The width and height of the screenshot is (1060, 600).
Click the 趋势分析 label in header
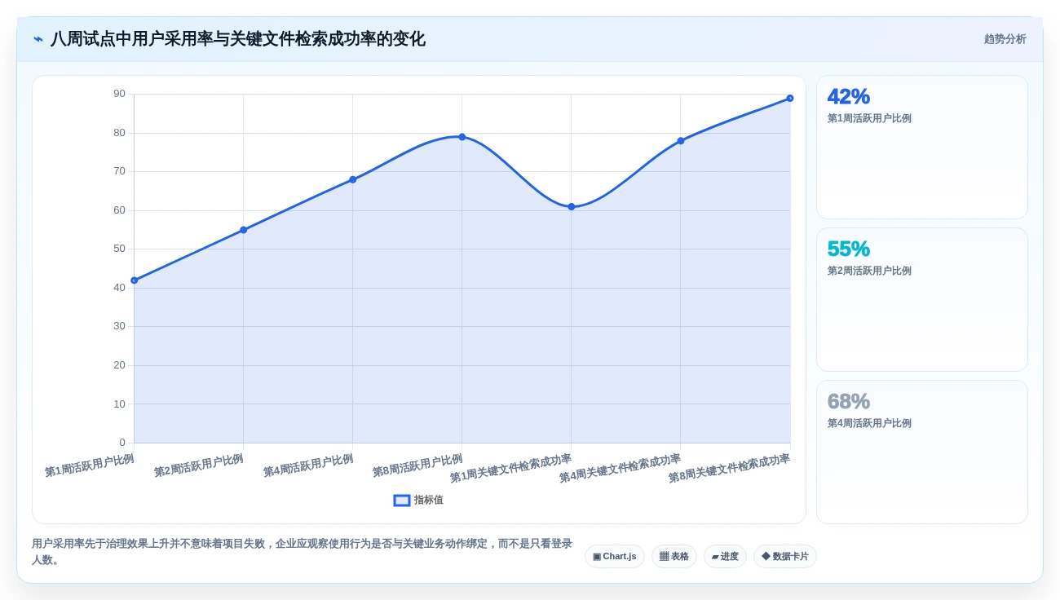click(x=1005, y=39)
